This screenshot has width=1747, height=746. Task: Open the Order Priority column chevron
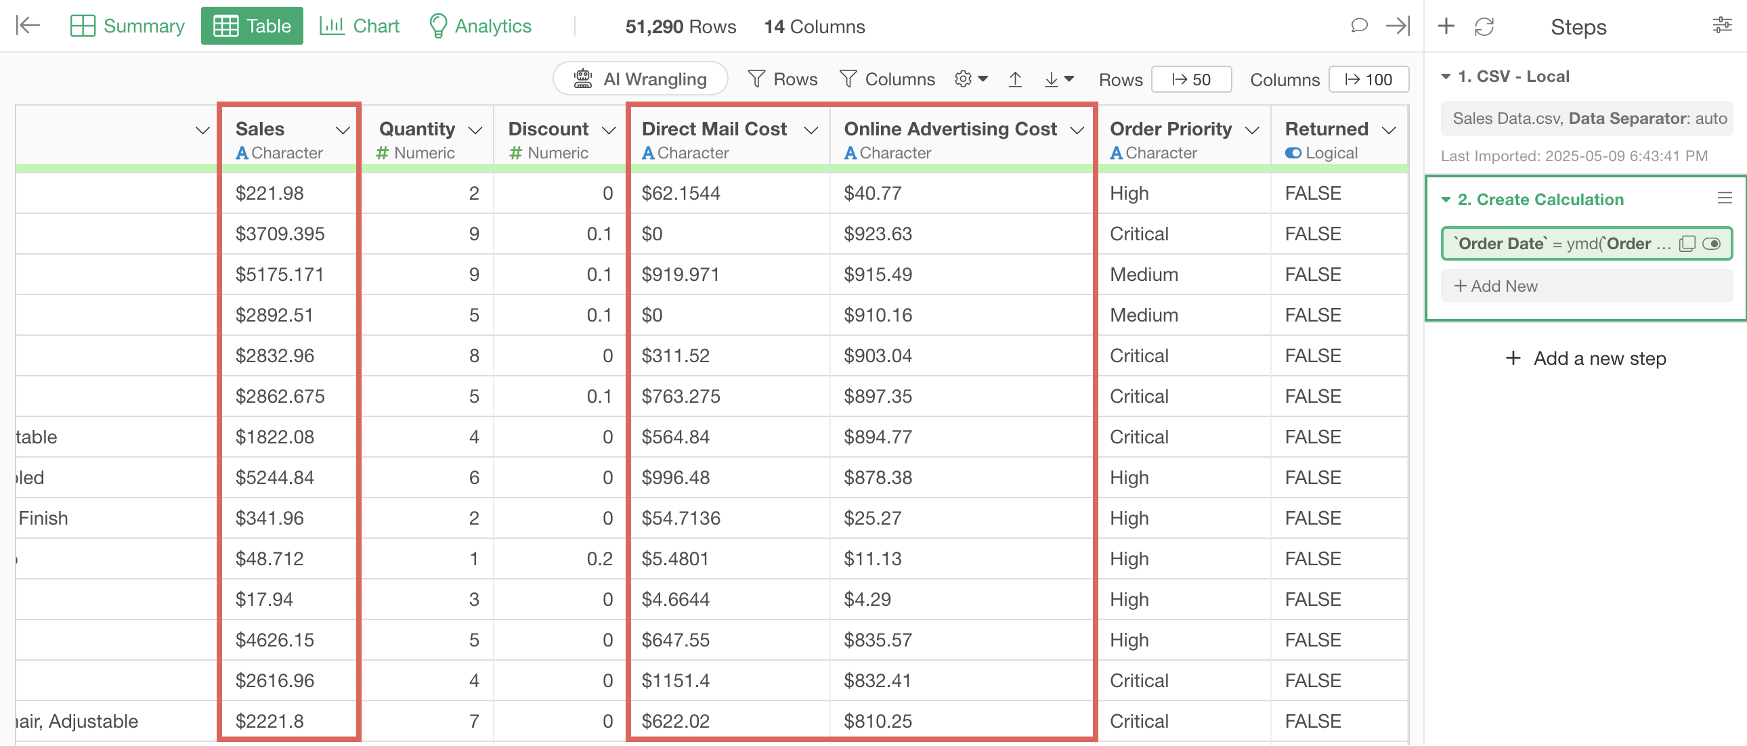coord(1252,130)
